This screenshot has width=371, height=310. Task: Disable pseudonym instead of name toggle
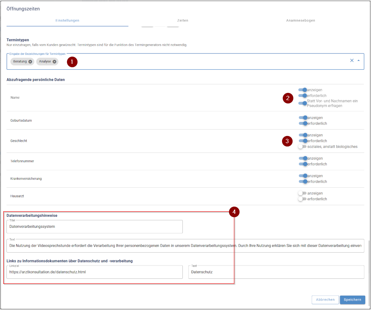coord(303,103)
